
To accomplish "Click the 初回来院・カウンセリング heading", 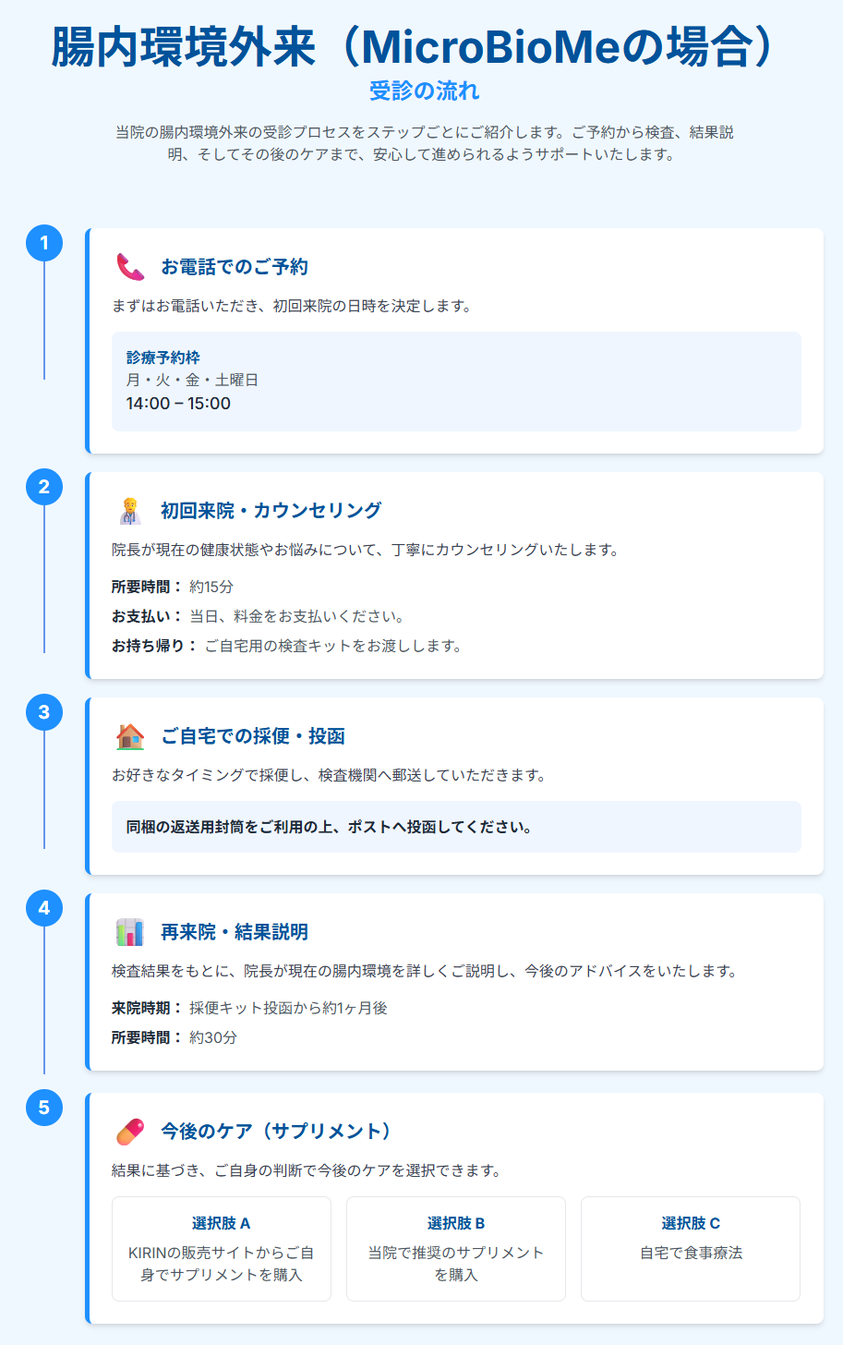I will point(271,511).
